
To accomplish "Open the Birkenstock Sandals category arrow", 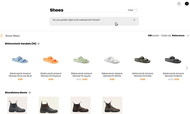I will (38, 44).
